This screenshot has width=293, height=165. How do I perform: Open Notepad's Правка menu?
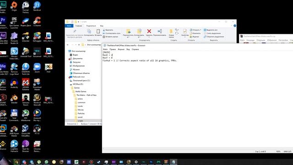pos(113,49)
